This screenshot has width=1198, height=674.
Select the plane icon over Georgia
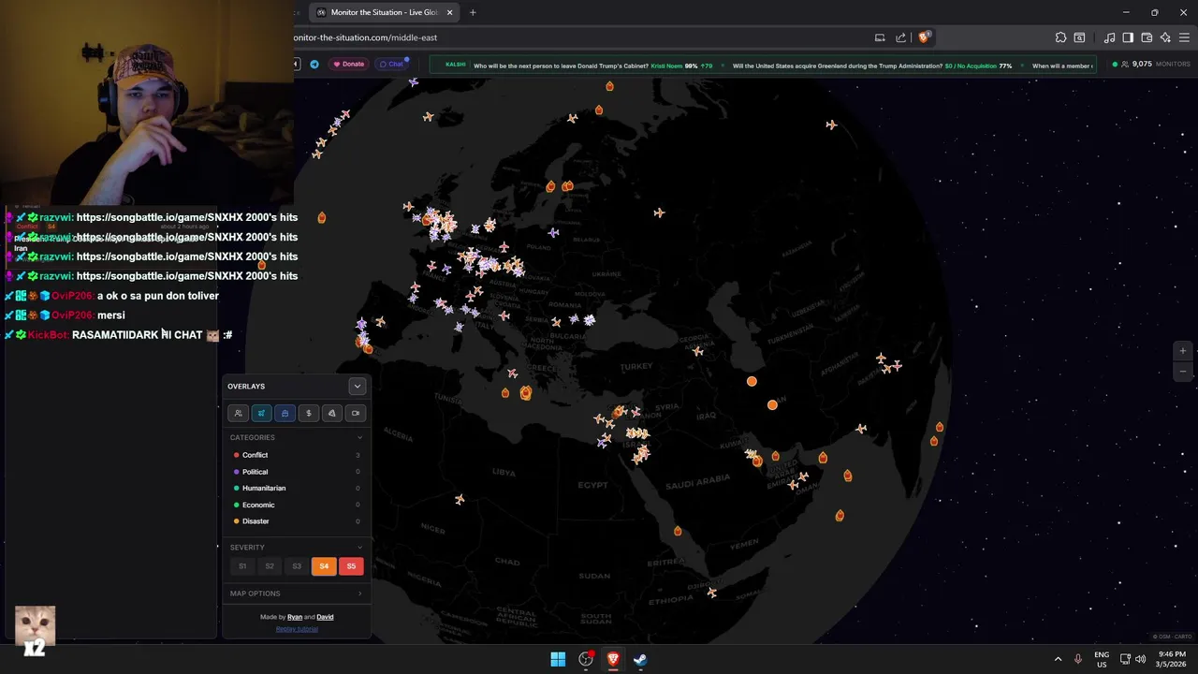[698, 351]
